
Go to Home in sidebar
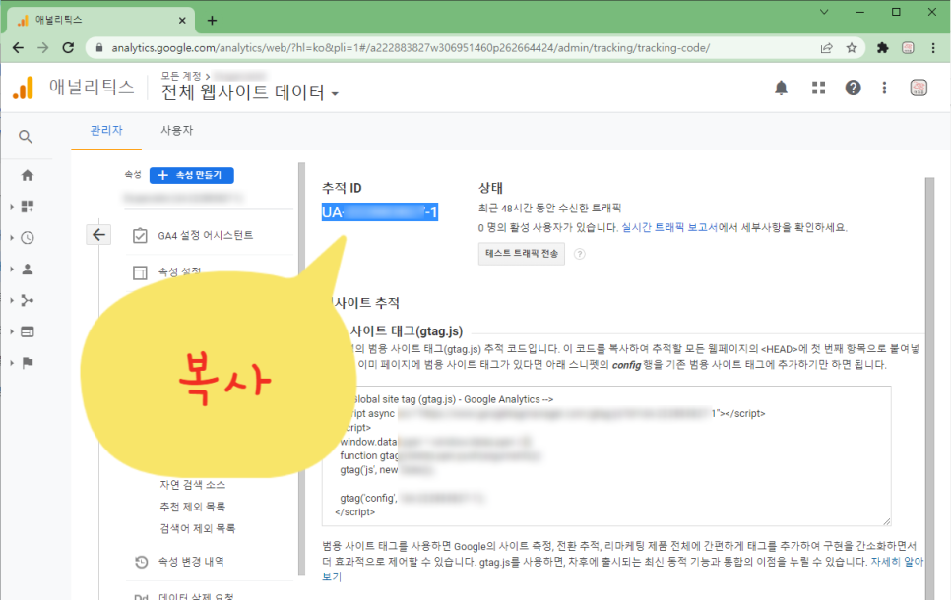[28, 175]
